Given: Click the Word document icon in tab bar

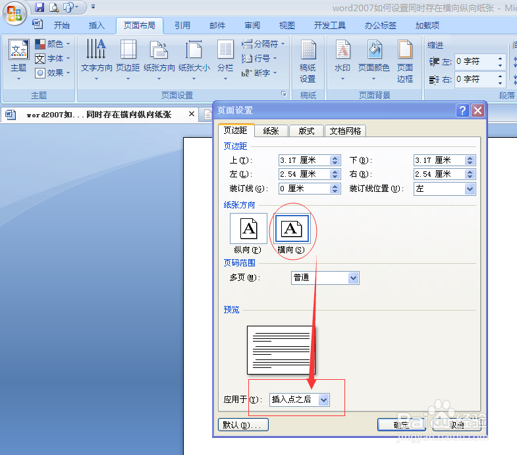Looking at the screenshot, I should tap(11, 114).
